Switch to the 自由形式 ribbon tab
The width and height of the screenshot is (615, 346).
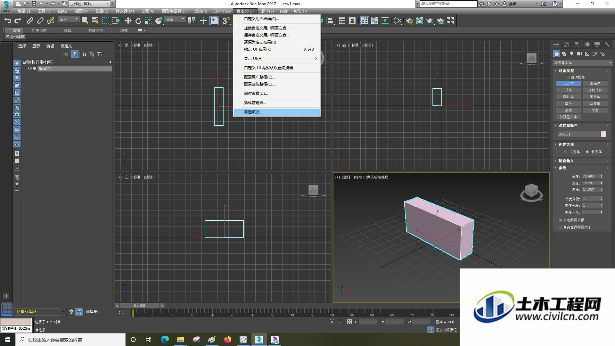(39, 31)
